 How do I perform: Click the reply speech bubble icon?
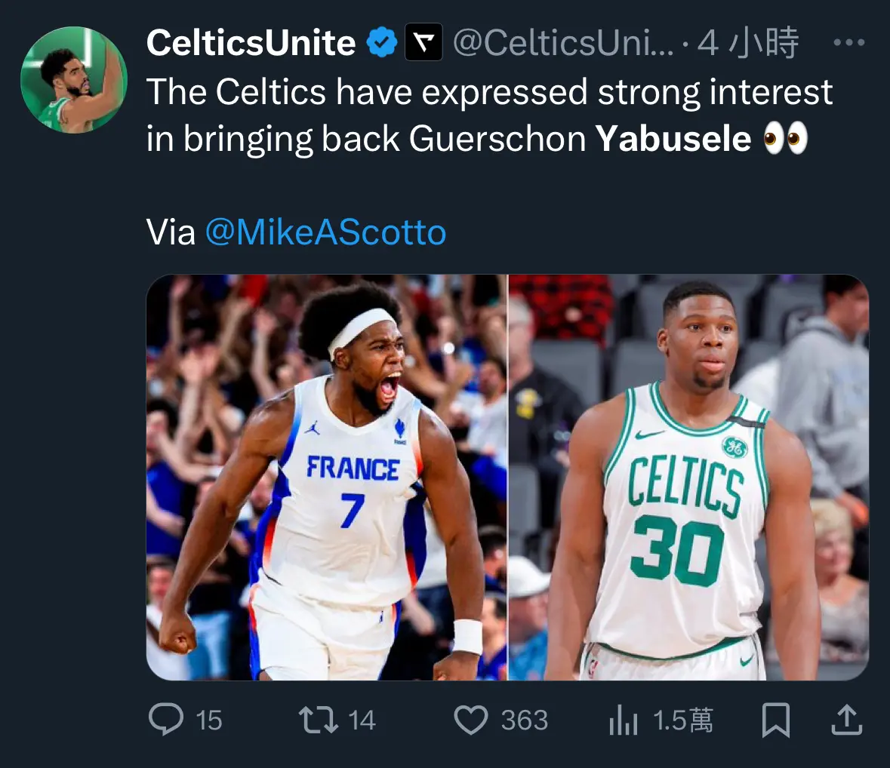click(x=166, y=719)
